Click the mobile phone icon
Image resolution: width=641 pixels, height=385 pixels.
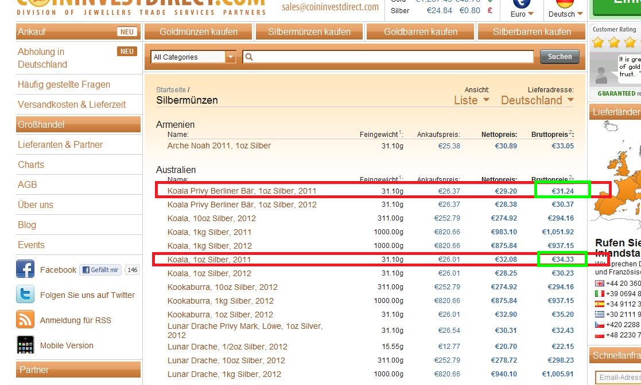[x=25, y=345]
